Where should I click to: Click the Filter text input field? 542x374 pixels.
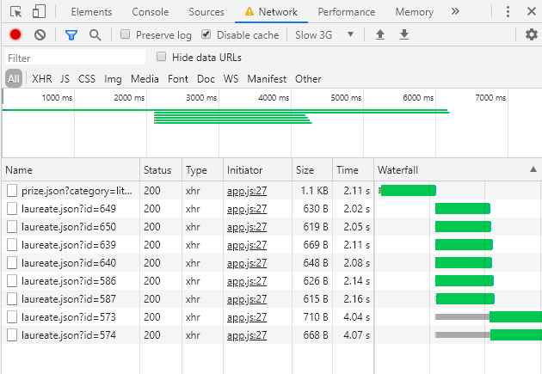click(x=73, y=58)
